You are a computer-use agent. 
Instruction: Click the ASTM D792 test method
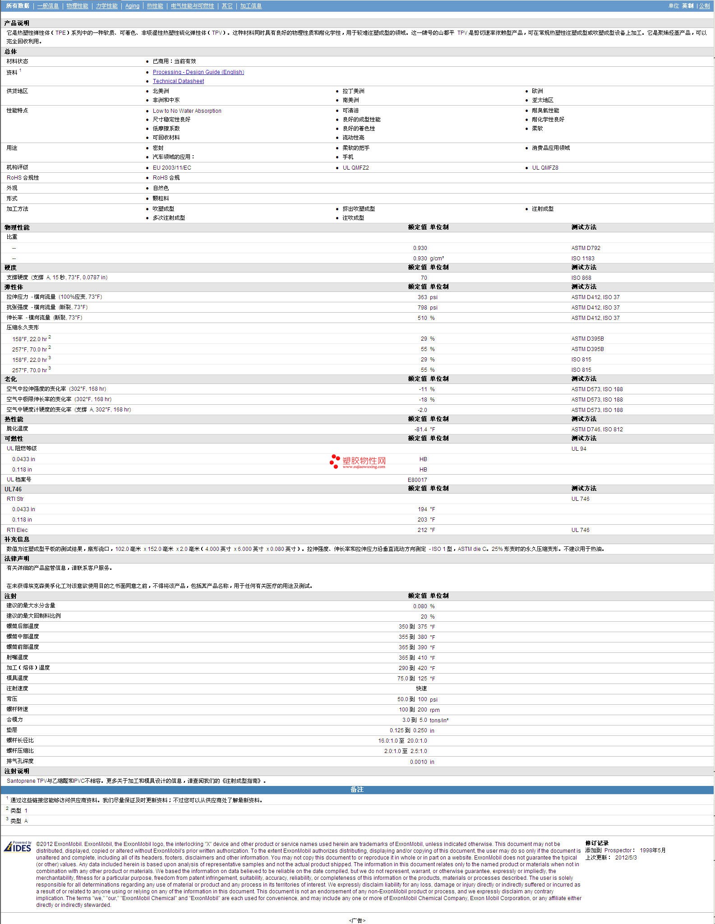(586, 248)
